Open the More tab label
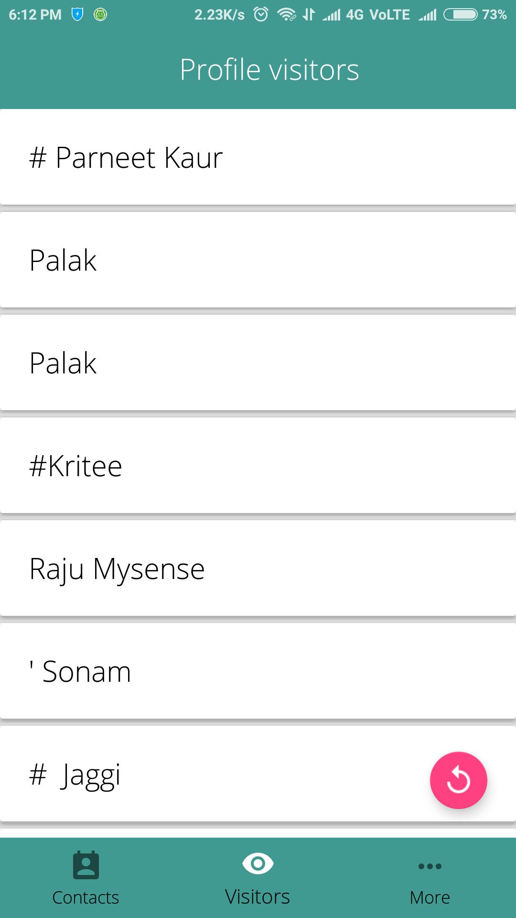 coord(430,897)
